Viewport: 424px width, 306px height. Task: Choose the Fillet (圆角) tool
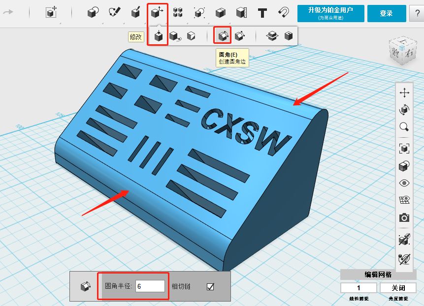tap(223, 35)
